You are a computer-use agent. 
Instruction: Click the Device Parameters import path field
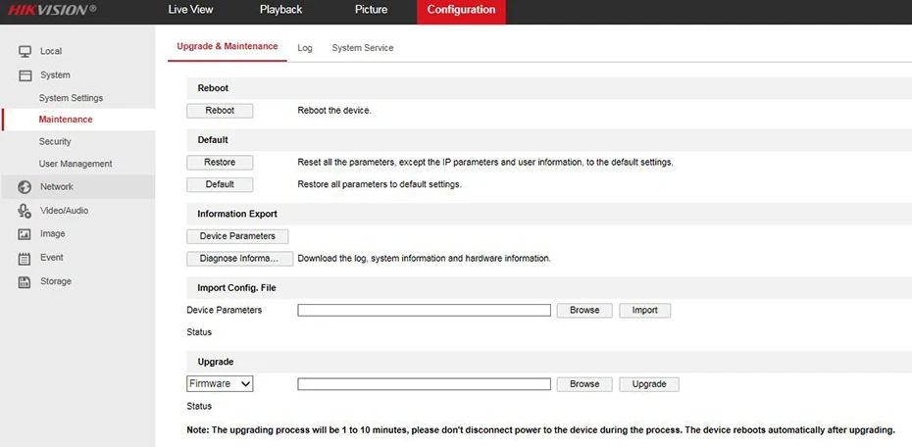[424, 310]
